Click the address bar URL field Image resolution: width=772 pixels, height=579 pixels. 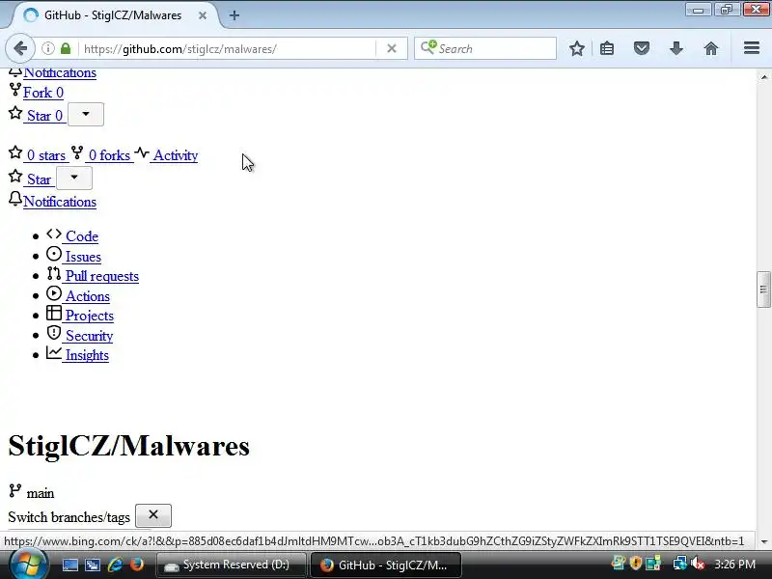coord(229,49)
